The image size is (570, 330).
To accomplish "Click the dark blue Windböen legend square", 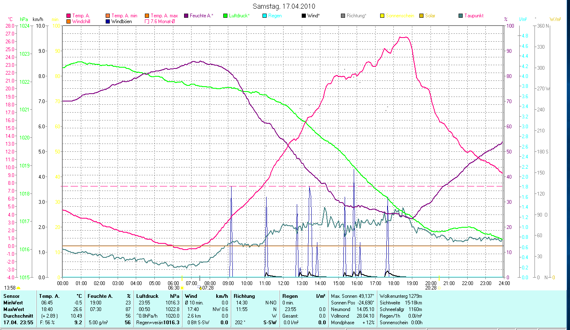I will pyautogui.click(x=108, y=21).
